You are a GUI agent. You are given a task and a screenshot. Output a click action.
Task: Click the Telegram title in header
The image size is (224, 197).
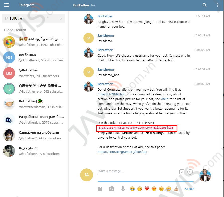(27, 5)
